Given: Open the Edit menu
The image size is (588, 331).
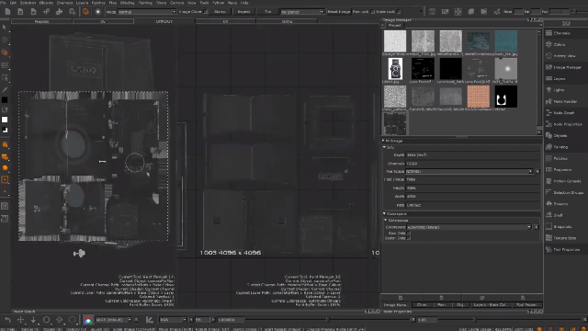Looking at the screenshot, I should [x=13, y=3].
